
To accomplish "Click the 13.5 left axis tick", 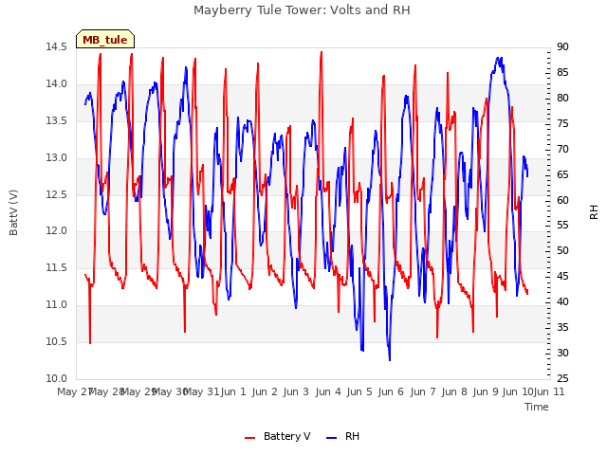I will click(x=57, y=120).
